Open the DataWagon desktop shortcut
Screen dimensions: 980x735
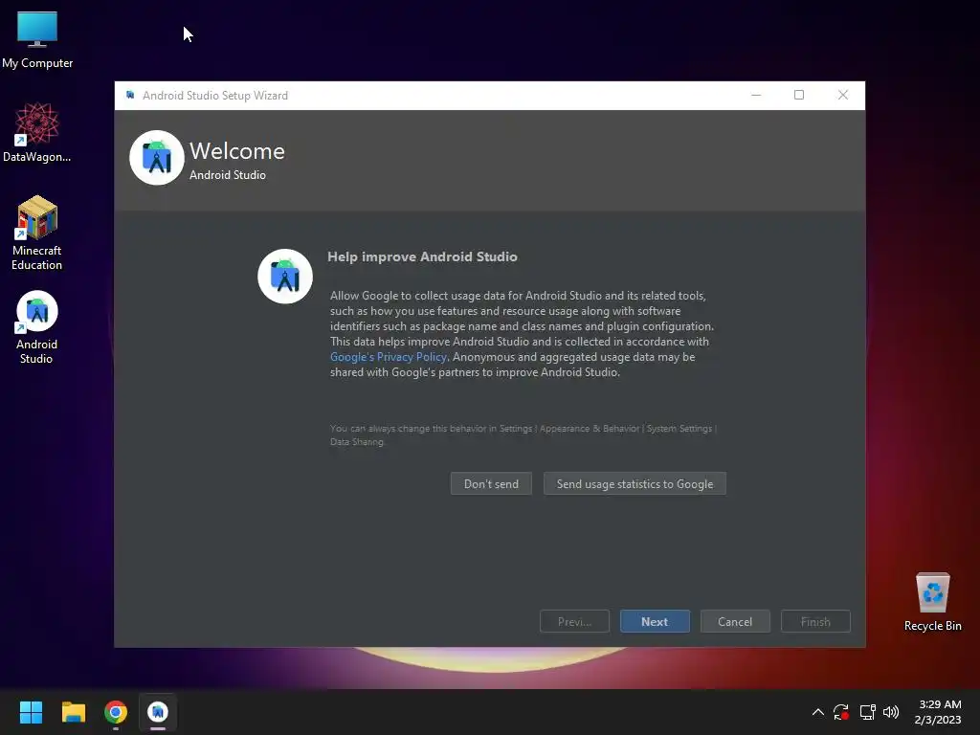click(37, 132)
